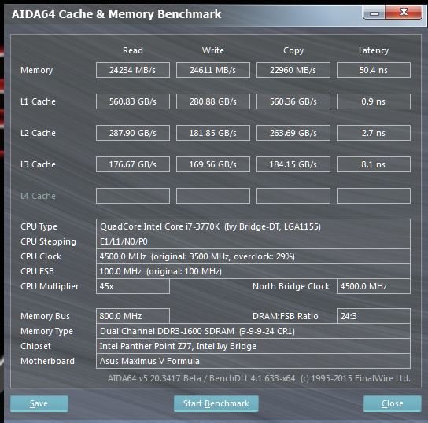This screenshot has height=423, width=428.
Task: Click the empty L4 Cache copy field
Action: pos(293,196)
